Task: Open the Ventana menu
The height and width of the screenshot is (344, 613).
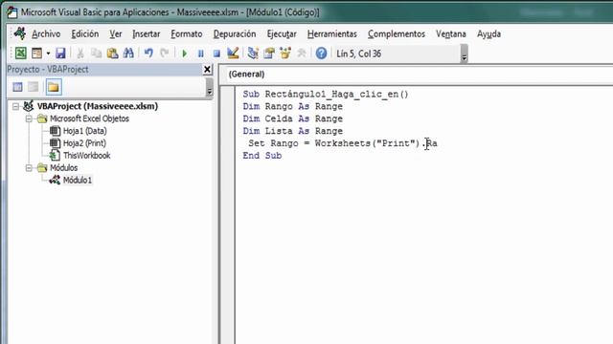Action: point(451,34)
